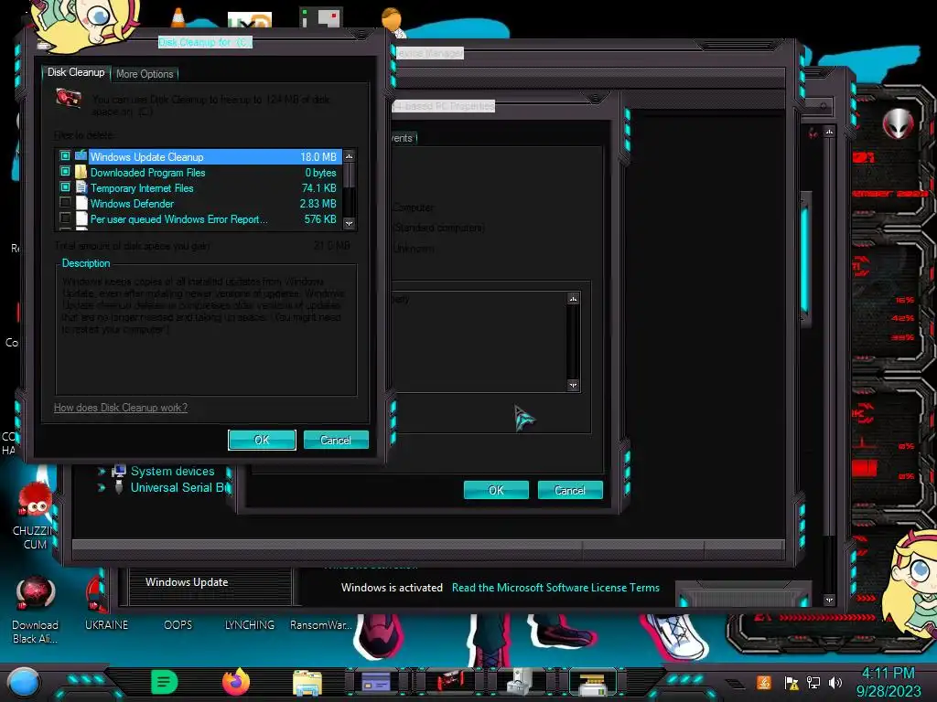937x702 pixels.
Task: Click the Windows Update Cleanup item icon
Action: (81, 156)
